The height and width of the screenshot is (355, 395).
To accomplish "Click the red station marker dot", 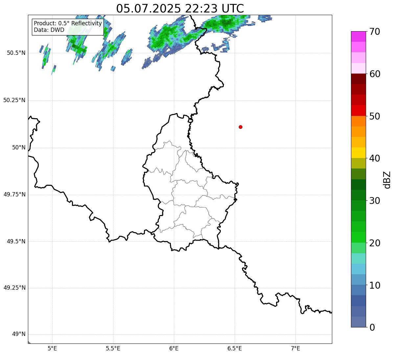I will 241,127.
